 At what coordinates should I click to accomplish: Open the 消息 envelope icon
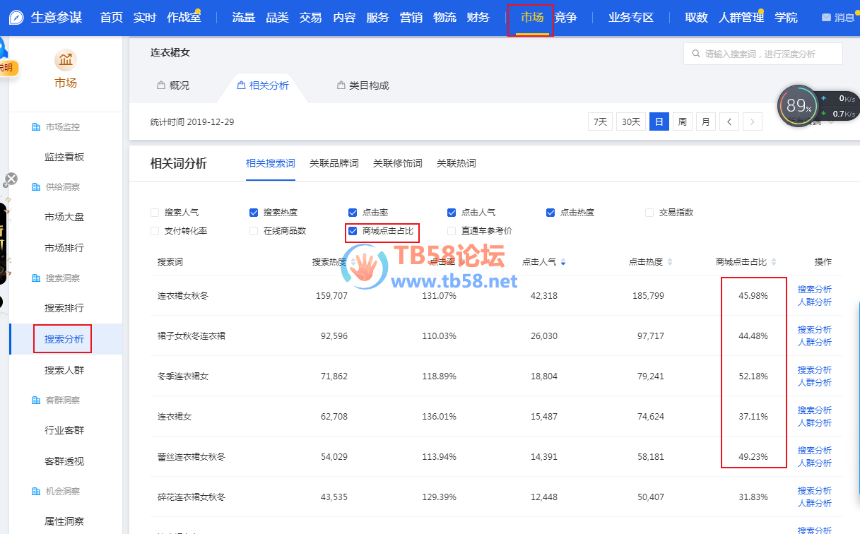point(826,18)
